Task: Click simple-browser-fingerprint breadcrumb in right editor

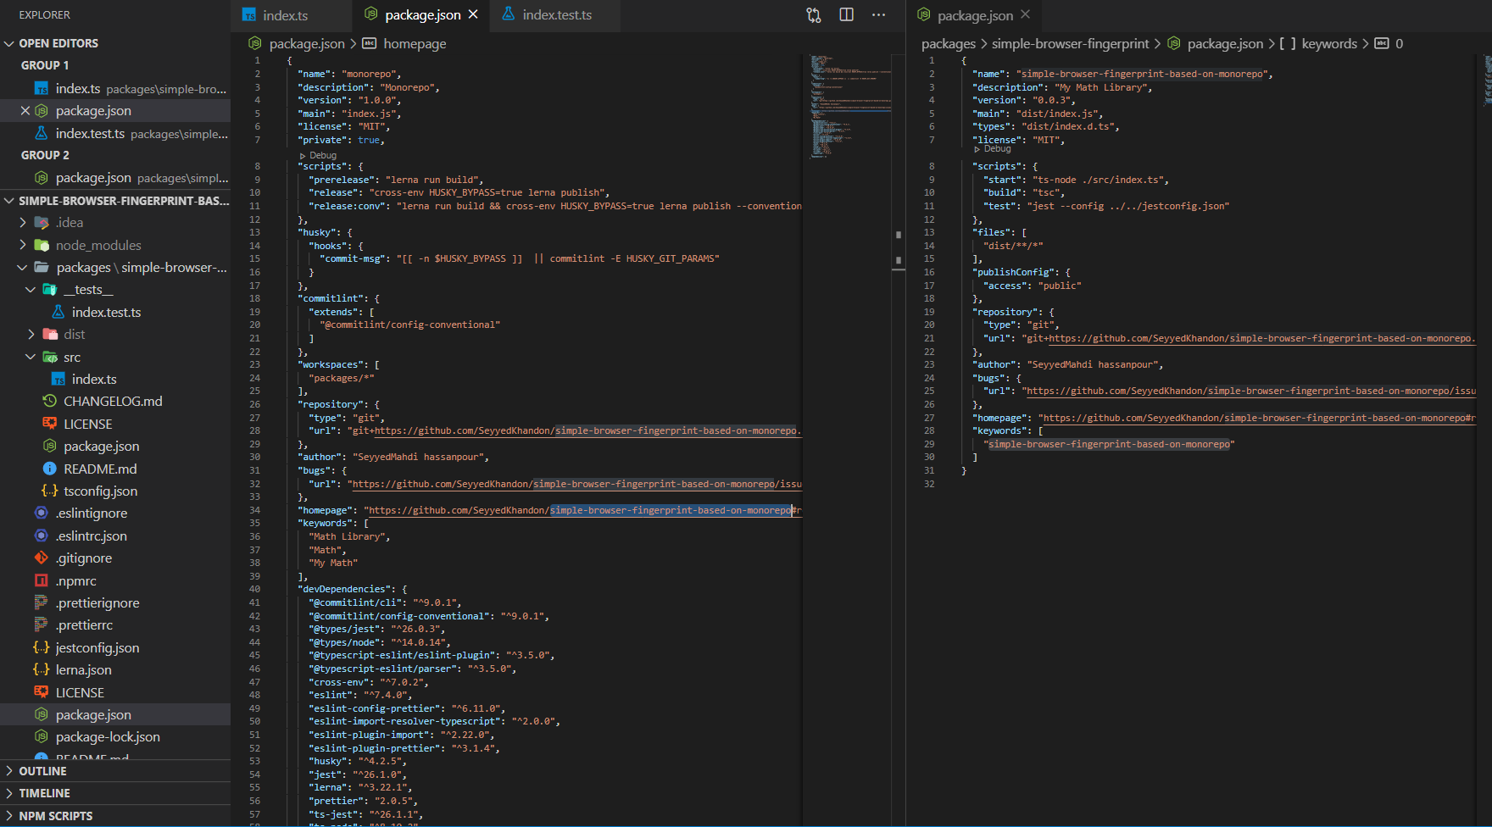Action: [1071, 43]
